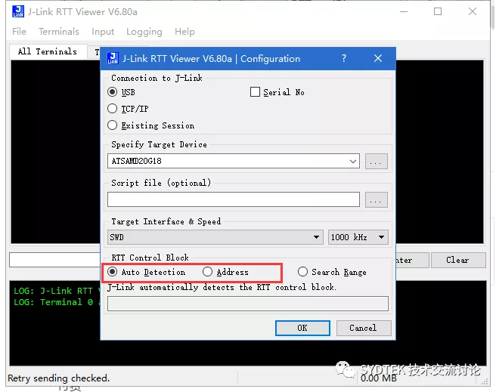Close the RTT Viewer main window

[x=473, y=11]
